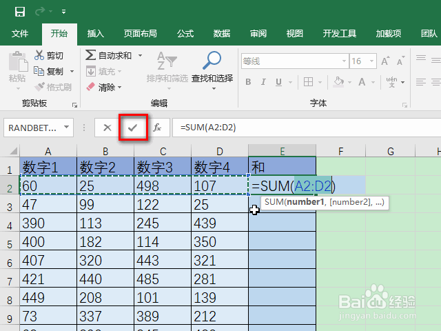
Task: Click the decrease font size icon
Action: tap(400, 61)
